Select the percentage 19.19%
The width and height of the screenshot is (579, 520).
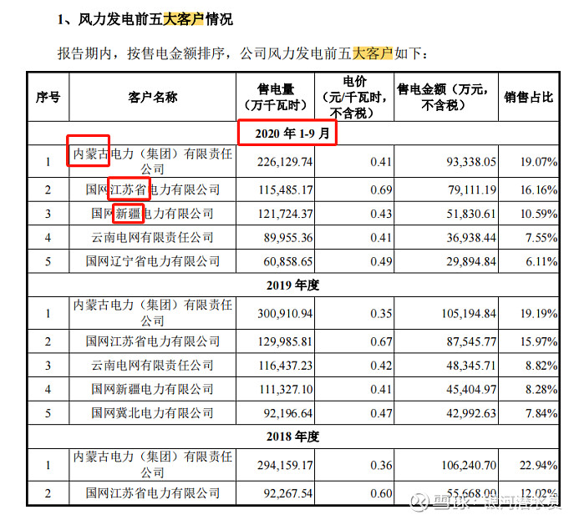pyautogui.click(x=539, y=314)
